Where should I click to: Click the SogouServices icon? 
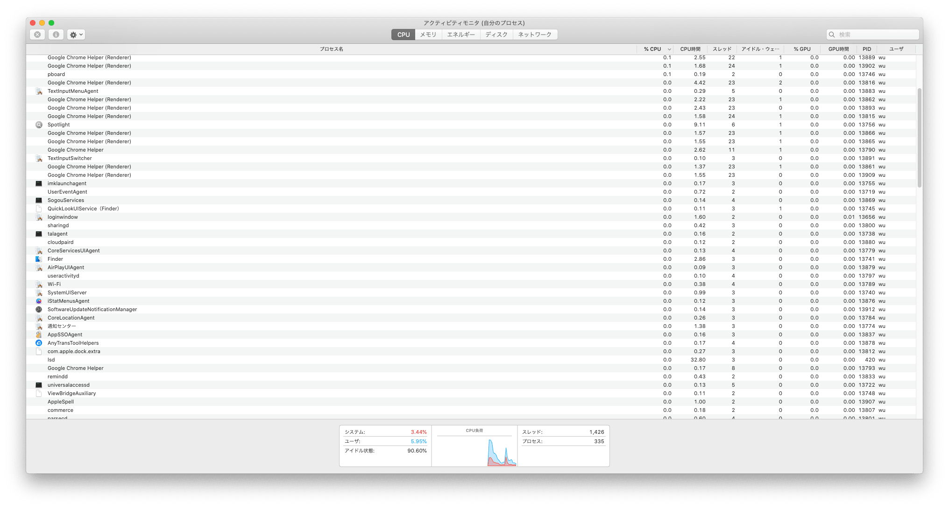[39, 200]
